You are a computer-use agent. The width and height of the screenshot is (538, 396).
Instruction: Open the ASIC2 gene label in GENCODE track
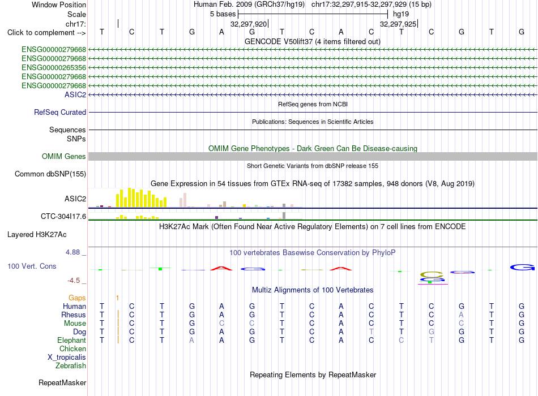tap(75, 94)
